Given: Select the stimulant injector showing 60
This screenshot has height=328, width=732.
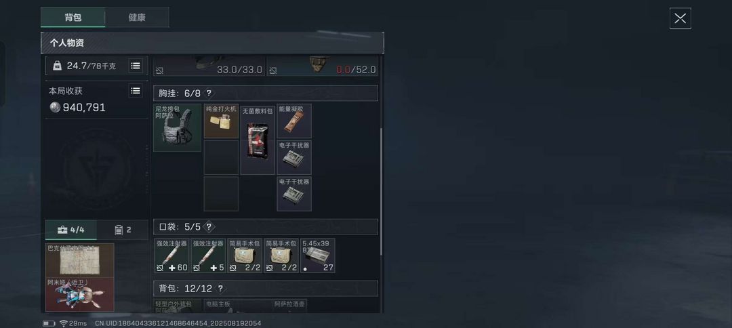Looking at the screenshot, I should (x=171, y=255).
